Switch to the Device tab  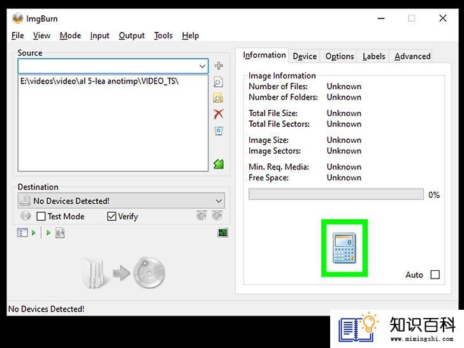pyautogui.click(x=305, y=56)
